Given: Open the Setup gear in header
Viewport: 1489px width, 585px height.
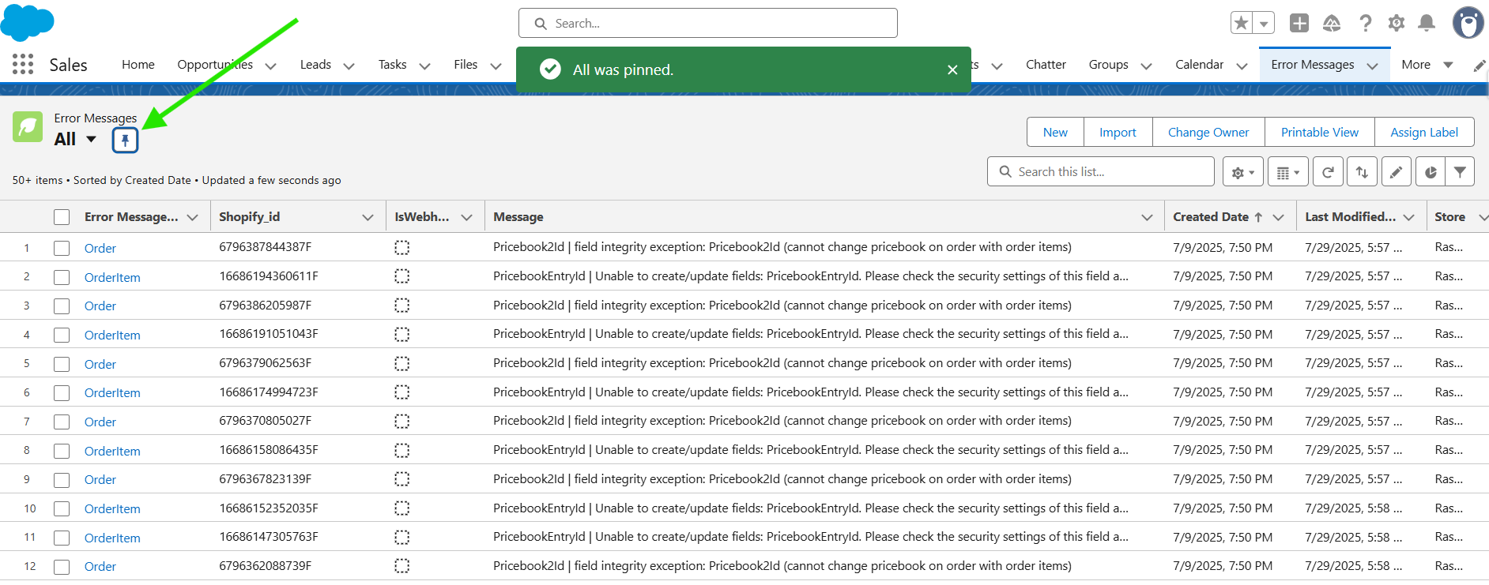Looking at the screenshot, I should click(1397, 24).
